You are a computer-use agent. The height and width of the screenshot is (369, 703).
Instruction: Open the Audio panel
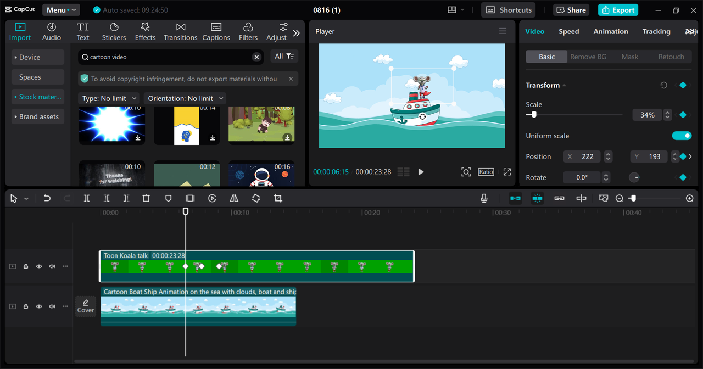(52, 32)
